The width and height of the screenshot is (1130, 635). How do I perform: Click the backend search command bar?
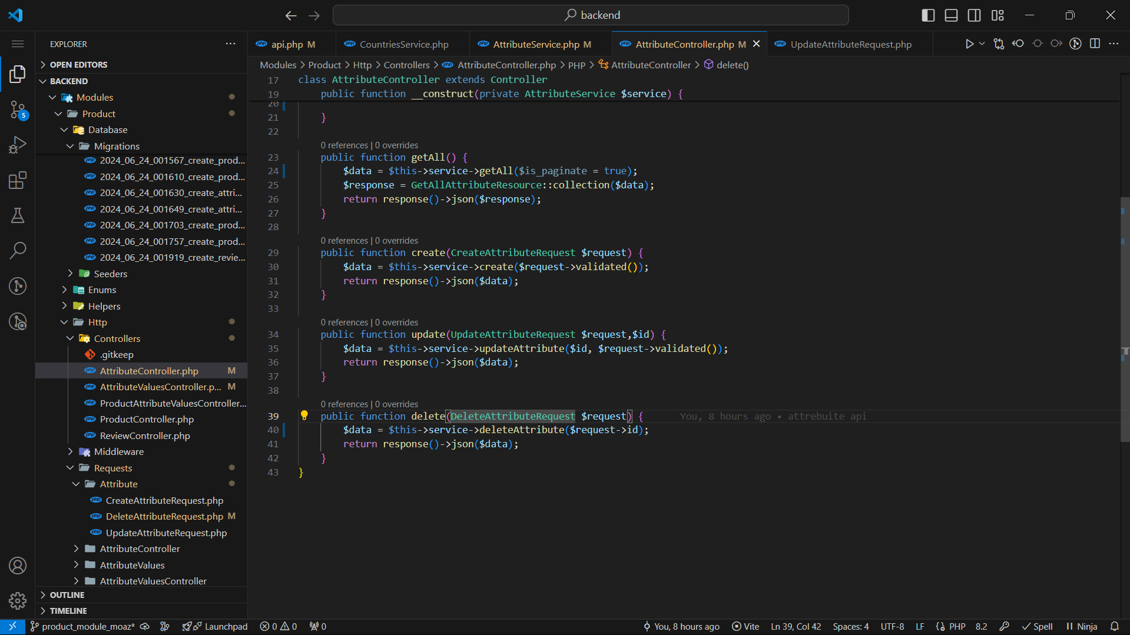tap(591, 15)
